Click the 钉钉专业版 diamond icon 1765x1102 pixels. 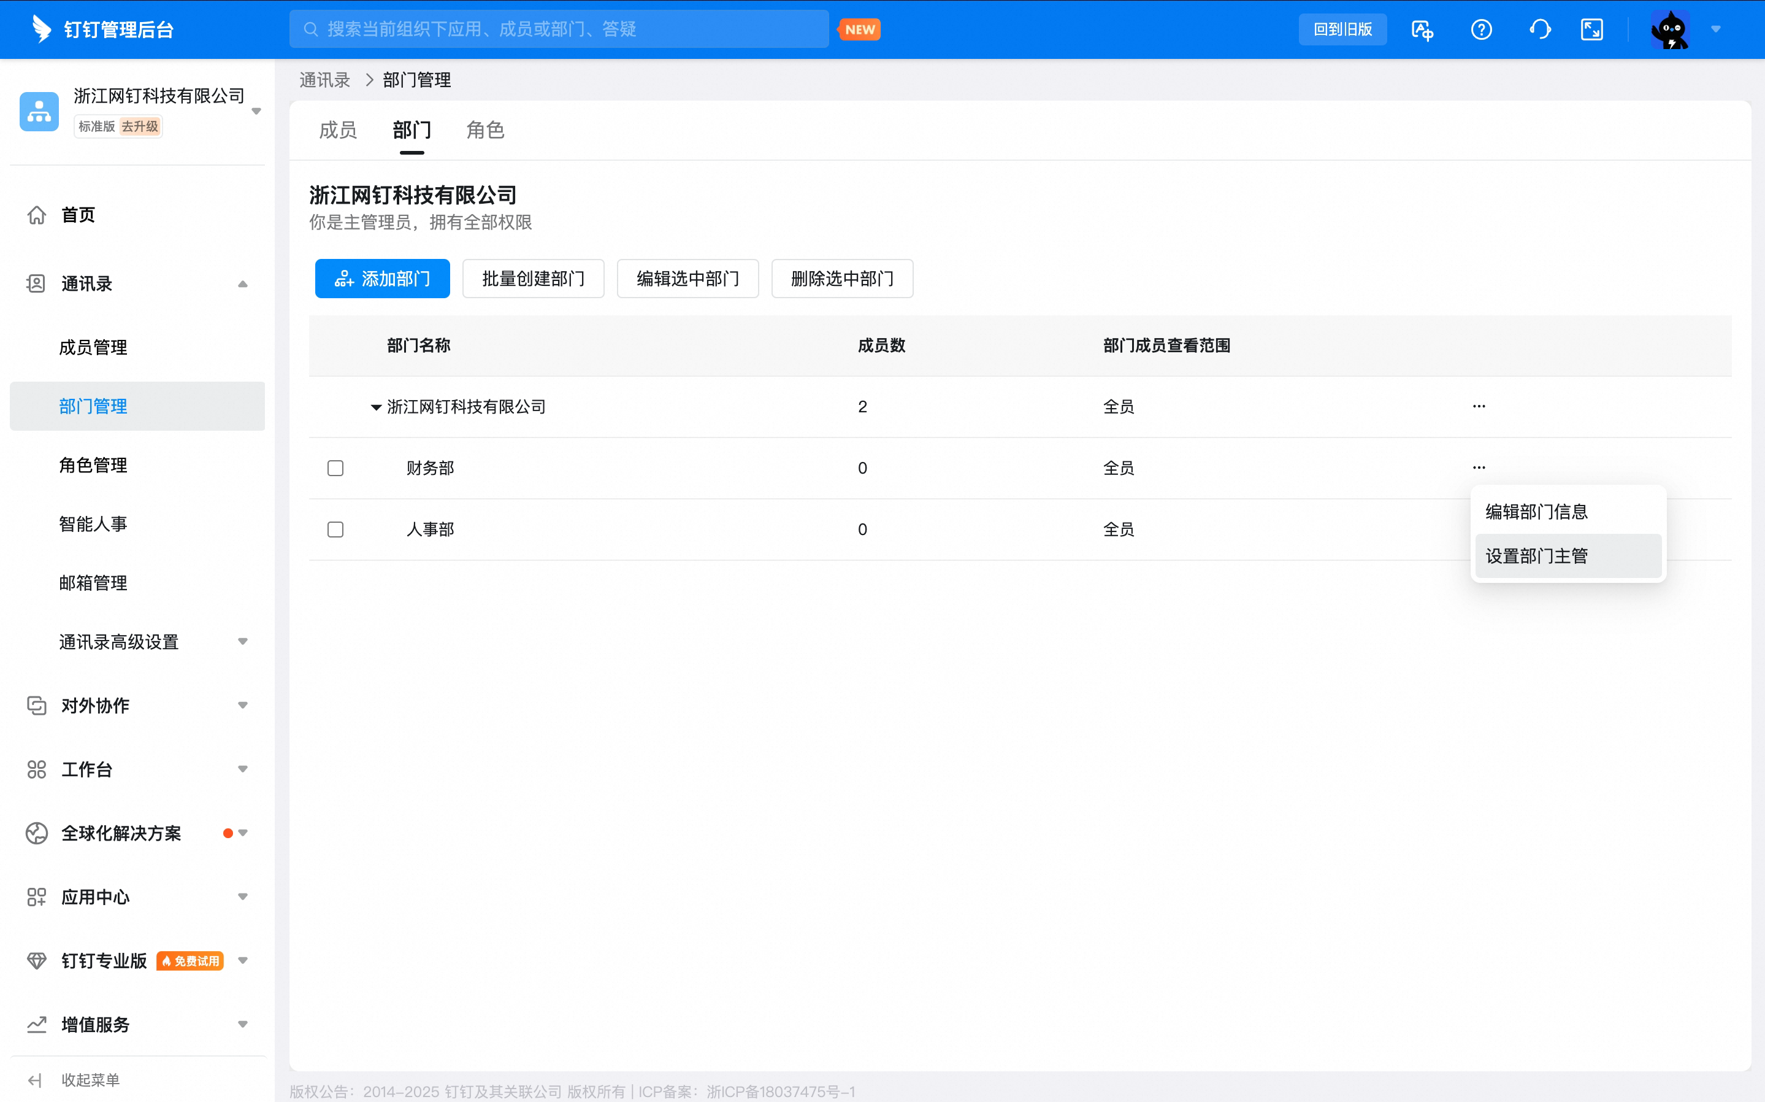tap(36, 961)
